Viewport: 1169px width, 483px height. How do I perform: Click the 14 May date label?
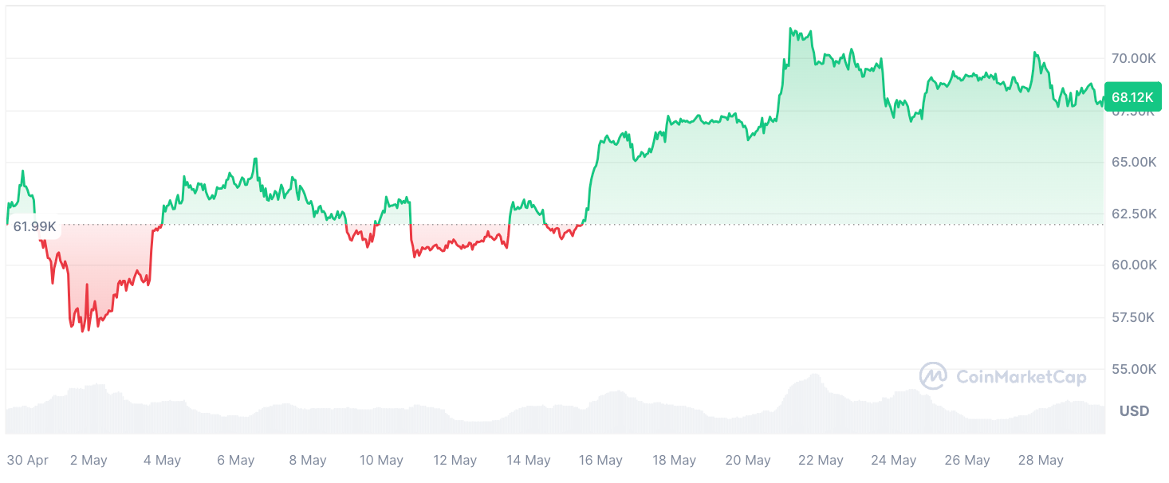[529, 461]
